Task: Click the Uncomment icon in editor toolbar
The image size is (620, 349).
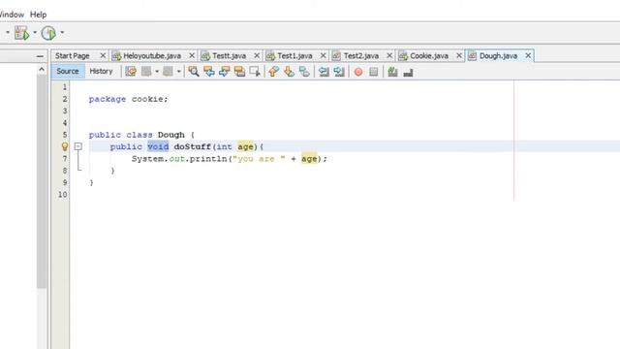Action: pyautogui.click(x=408, y=73)
